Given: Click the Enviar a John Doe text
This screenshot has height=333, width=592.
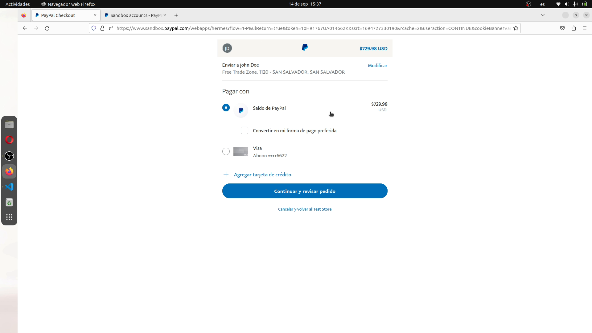Looking at the screenshot, I should (240, 65).
